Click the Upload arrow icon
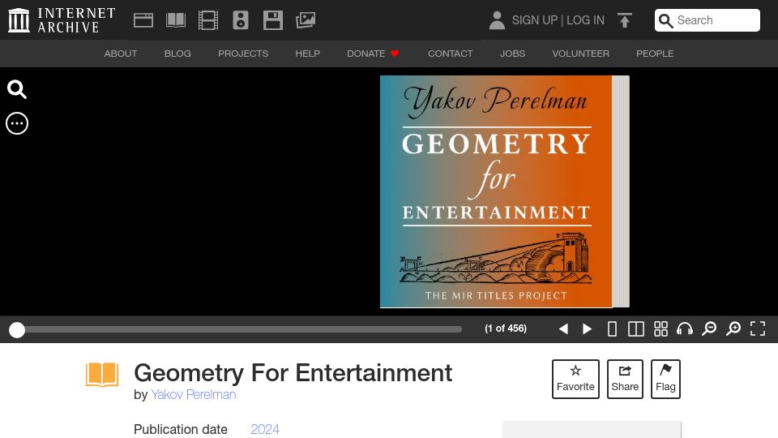This screenshot has height=438, width=778. point(625,20)
